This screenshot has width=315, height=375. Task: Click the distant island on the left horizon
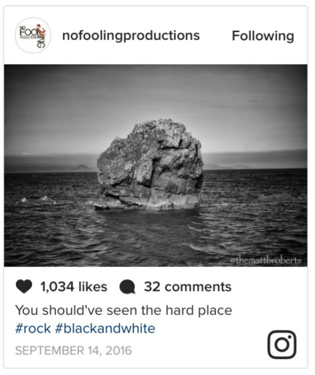pyautogui.click(x=81, y=168)
